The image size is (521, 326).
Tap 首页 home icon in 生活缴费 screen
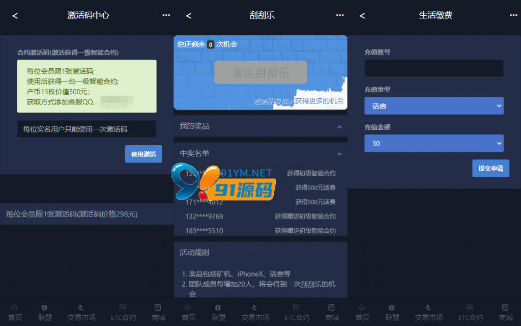coord(362,307)
